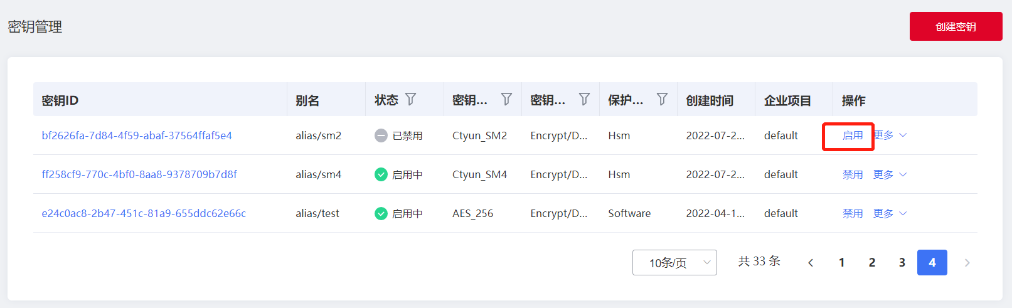Click the alias/sm4 cell
The image size is (1012, 308).
tap(319, 174)
